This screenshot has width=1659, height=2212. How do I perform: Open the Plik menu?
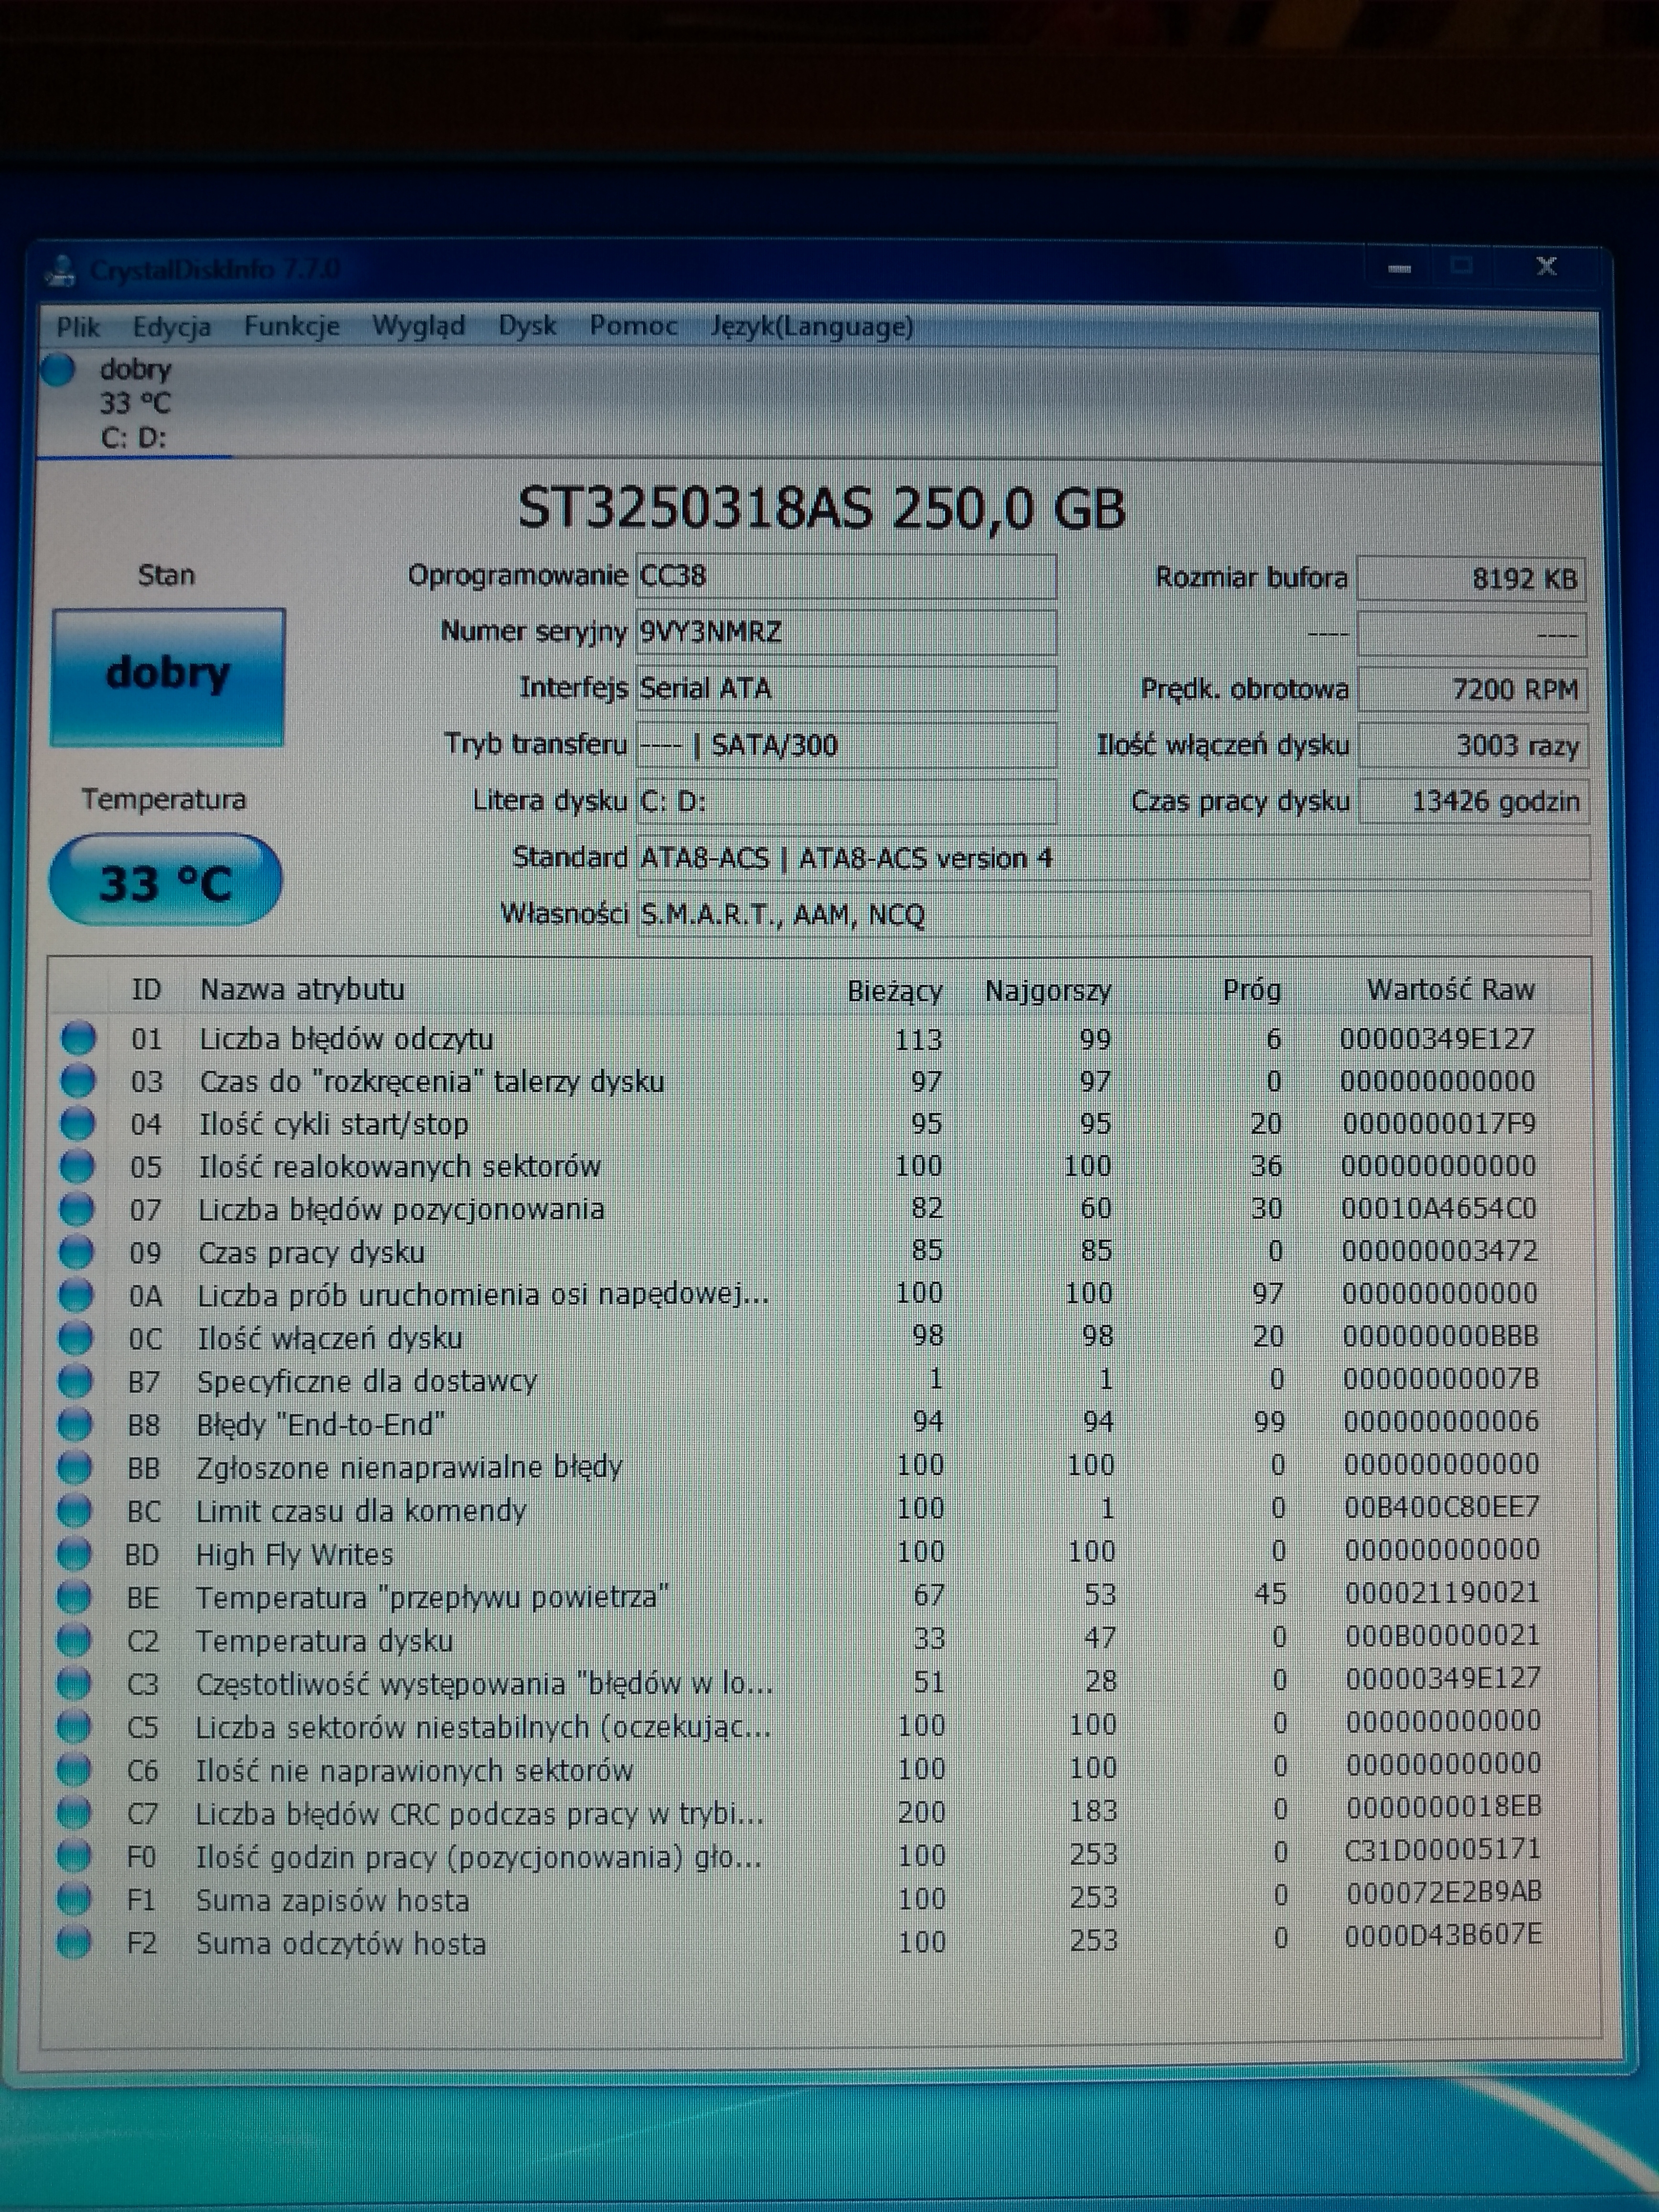(x=78, y=327)
